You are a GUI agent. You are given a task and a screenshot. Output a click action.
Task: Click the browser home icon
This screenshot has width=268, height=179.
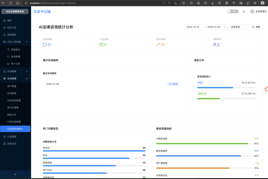coord(18,3)
